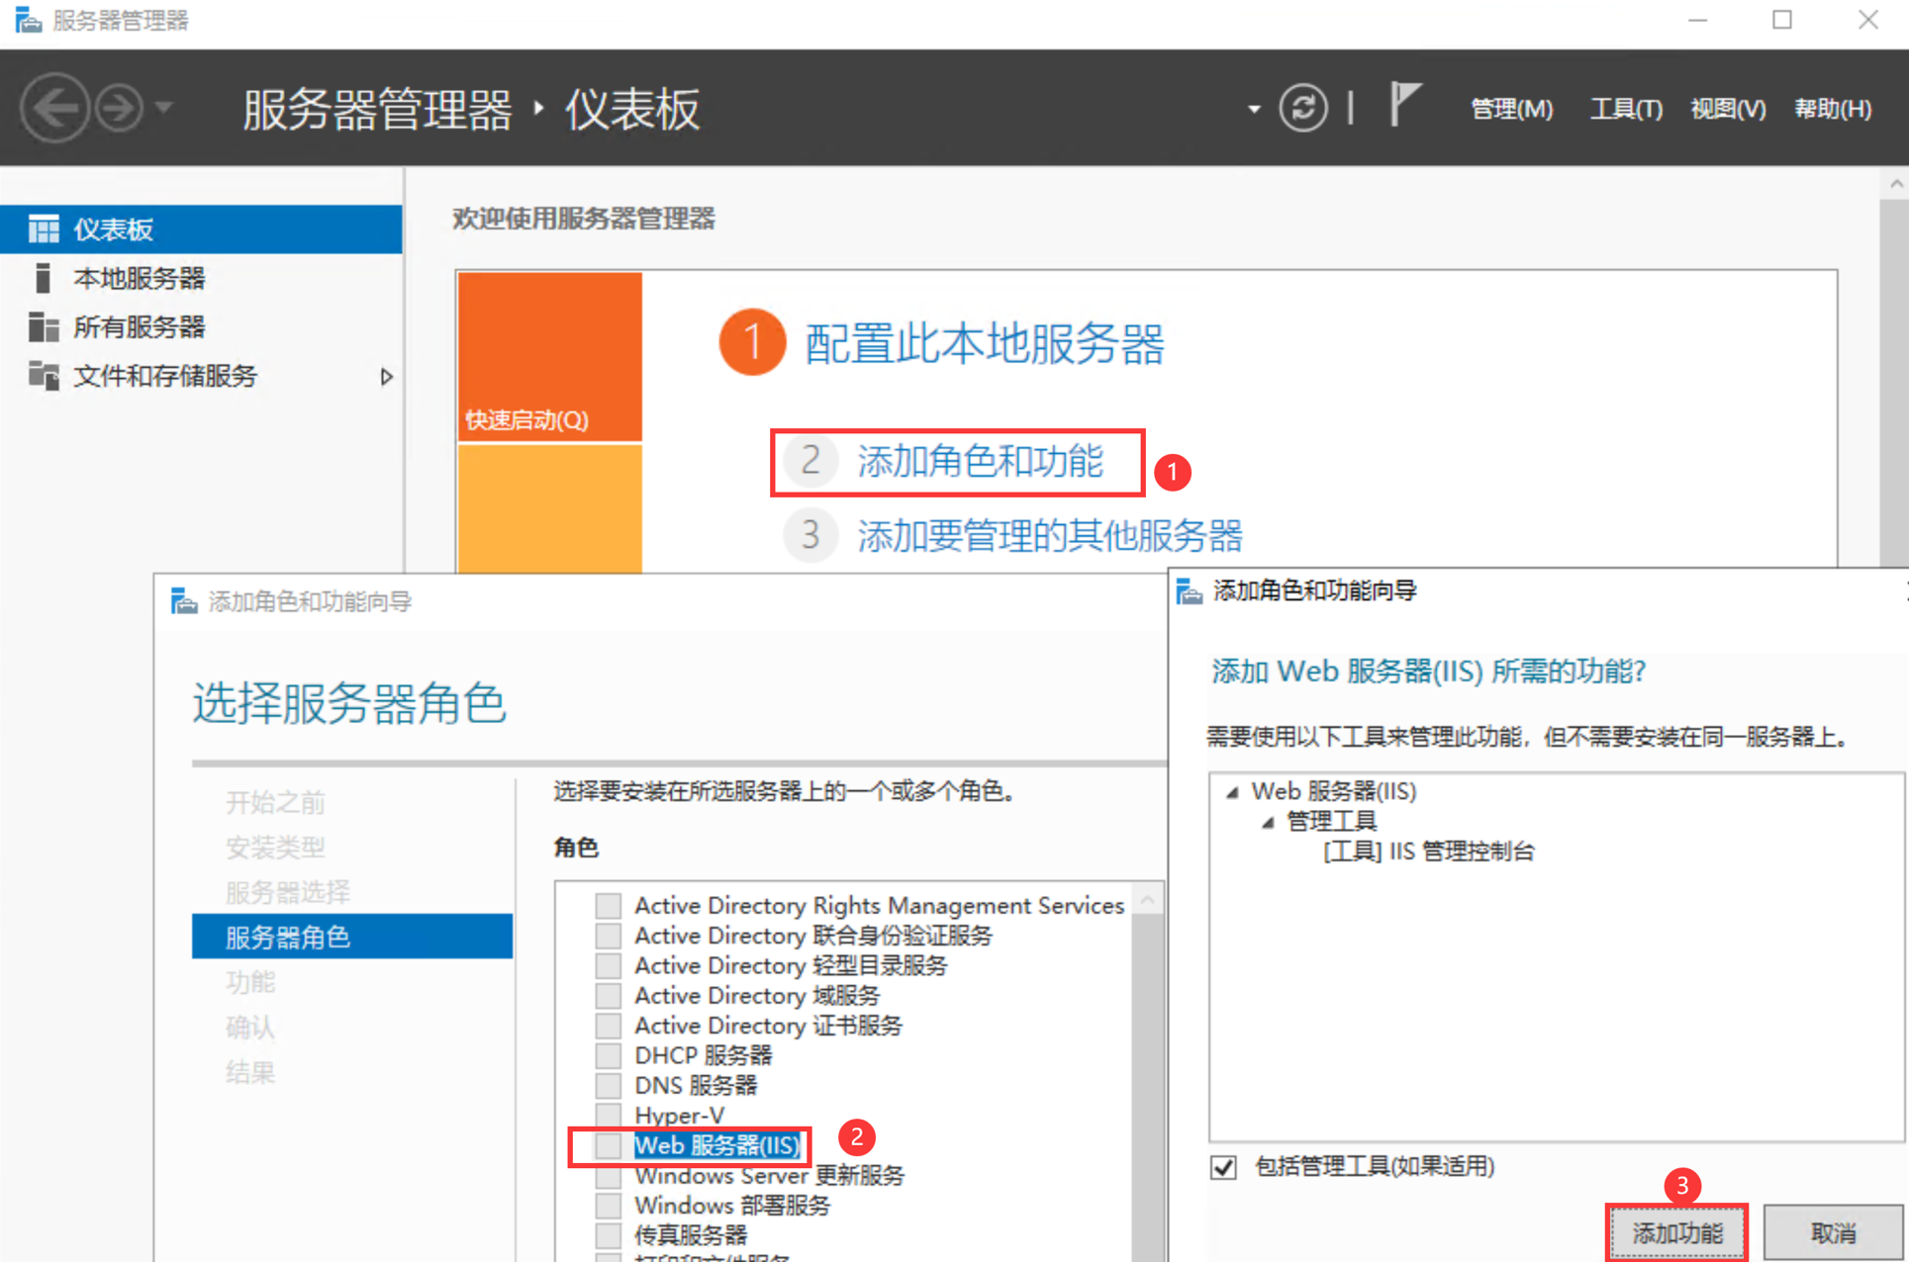Select the 仪表板 dashboard sidebar icon
Screen dimensions: 1909x1262
44,229
